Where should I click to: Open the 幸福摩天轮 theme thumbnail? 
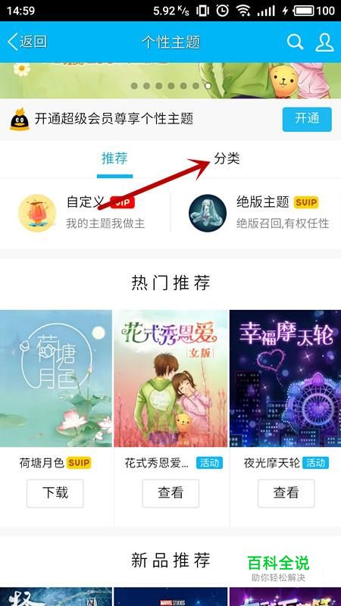pos(286,378)
